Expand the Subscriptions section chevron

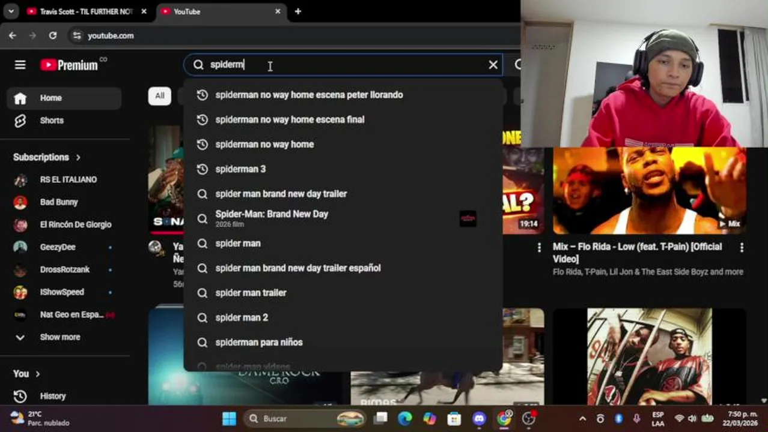[x=78, y=157]
